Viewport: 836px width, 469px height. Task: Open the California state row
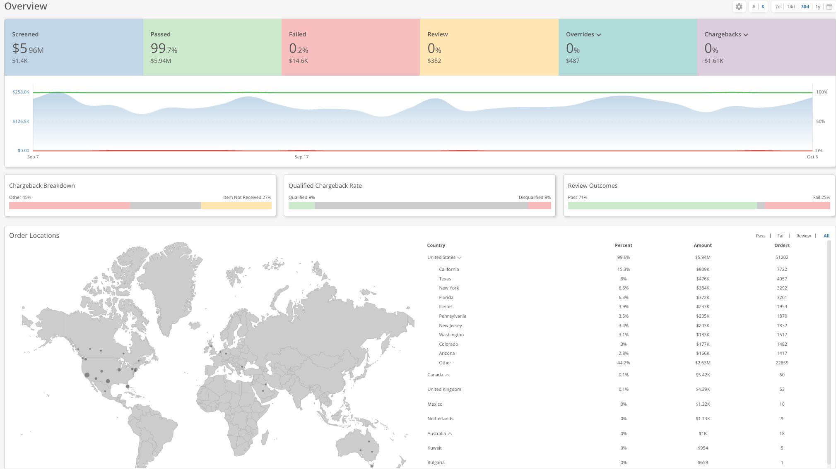pyautogui.click(x=449, y=269)
